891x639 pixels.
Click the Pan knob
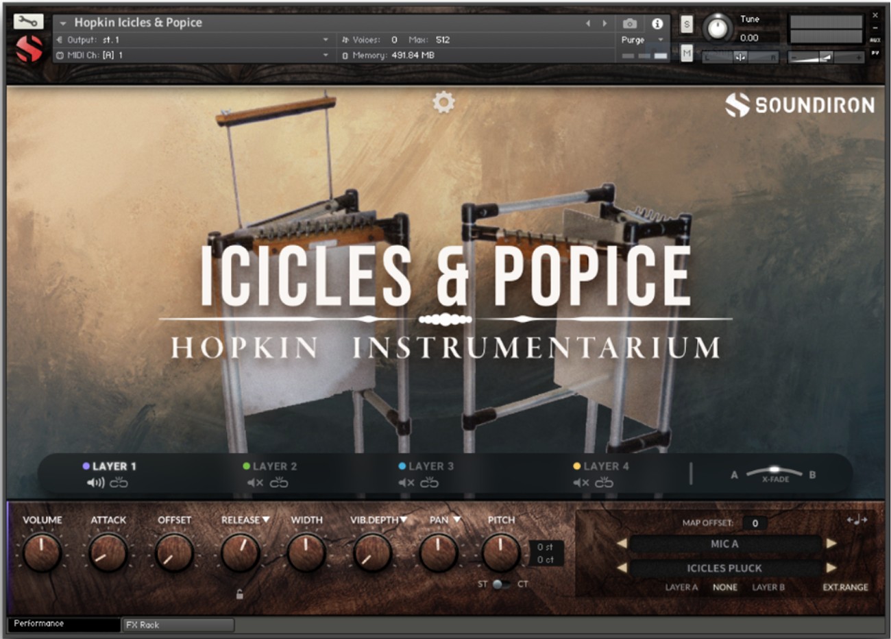coord(439,553)
